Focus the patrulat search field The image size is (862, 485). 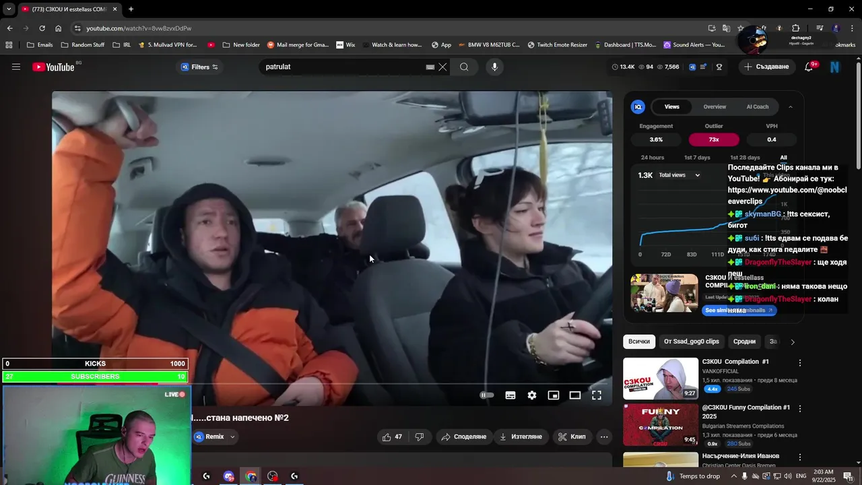tap(343, 67)
